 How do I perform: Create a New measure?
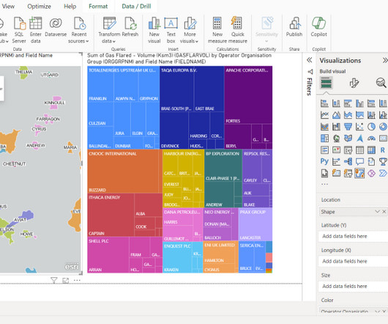click(x=217, y=30)
